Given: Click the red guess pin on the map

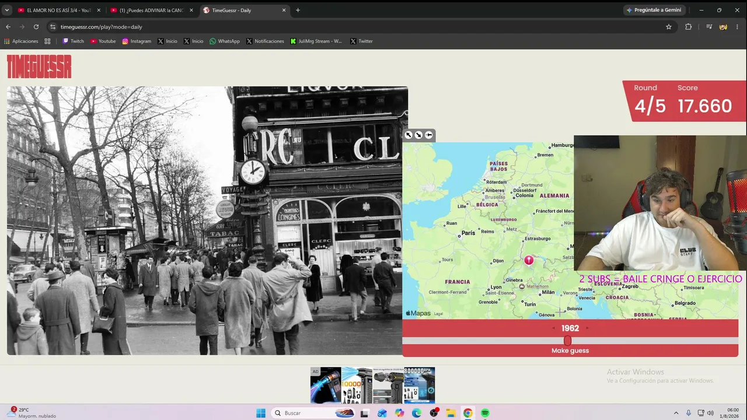Looking at the screenshot, I should (529, 260).
